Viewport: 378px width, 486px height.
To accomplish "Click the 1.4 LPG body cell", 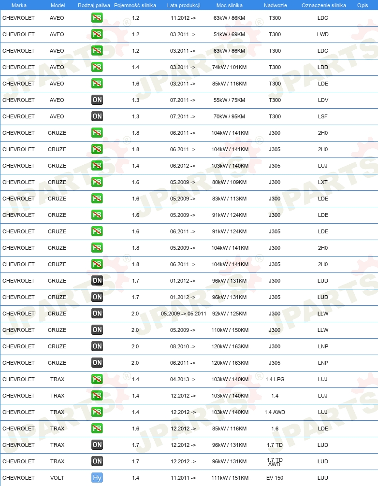I will click(x=275, y=379).
